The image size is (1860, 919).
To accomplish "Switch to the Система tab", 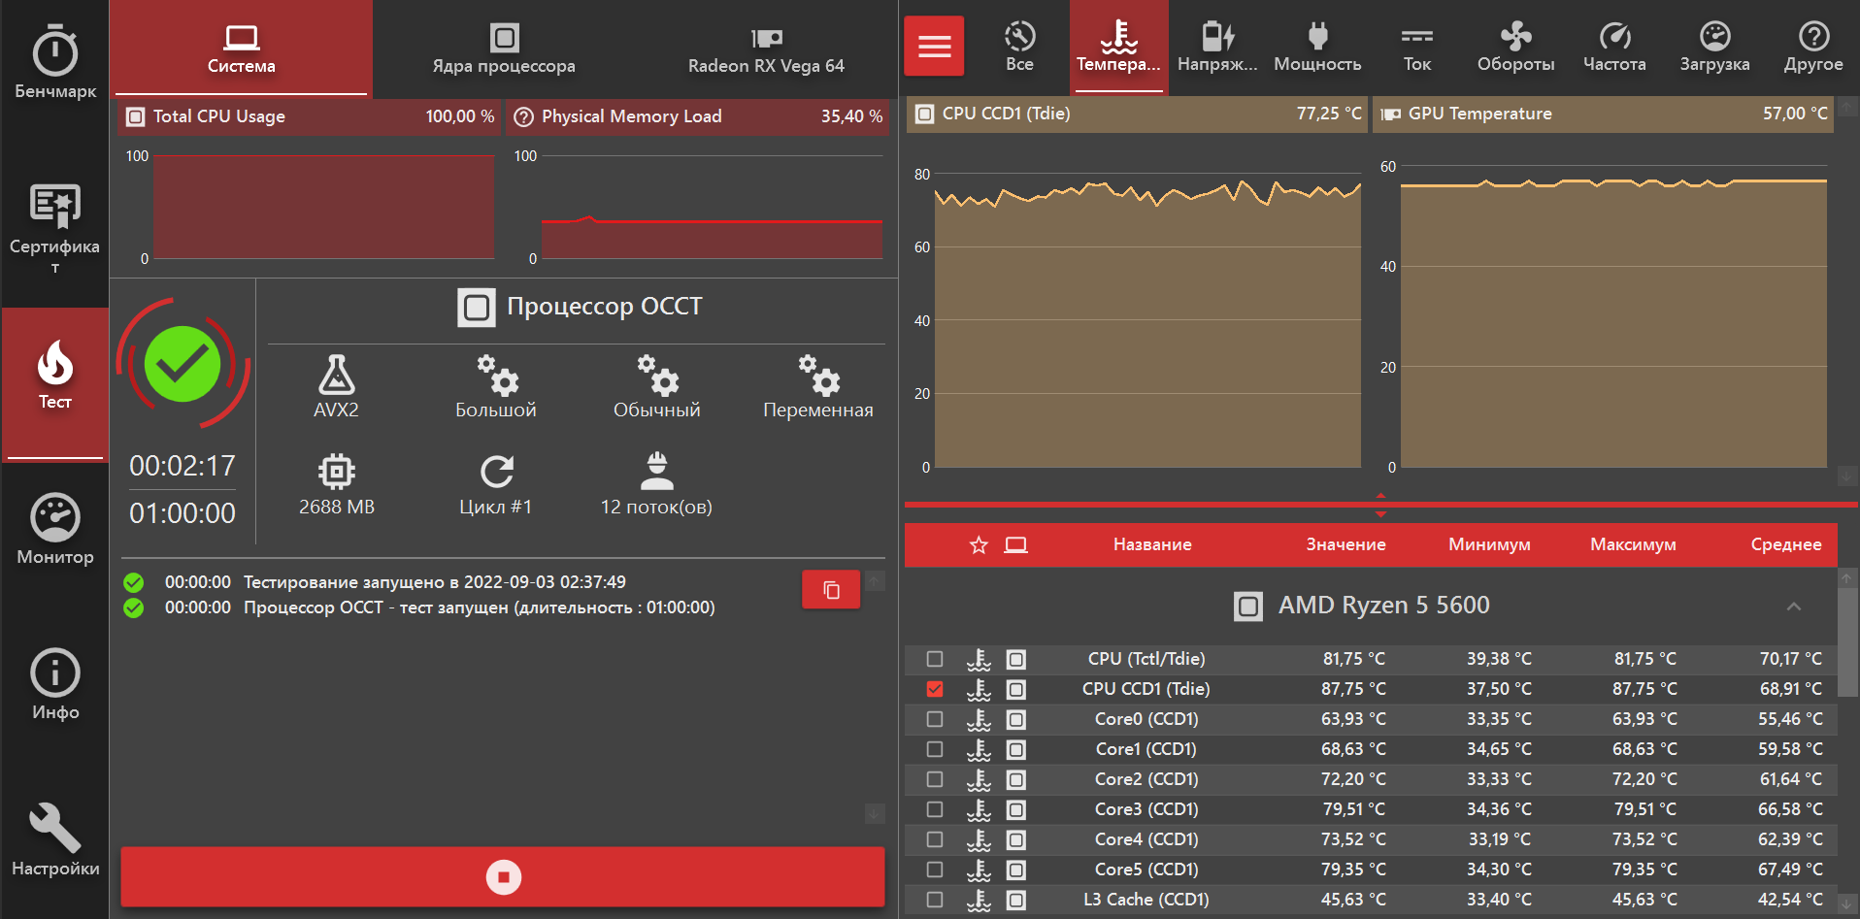I will [x=241, y=49].
